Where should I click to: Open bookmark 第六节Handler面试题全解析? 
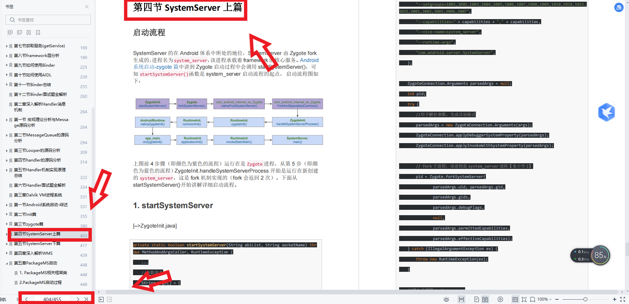pos(40,185)
